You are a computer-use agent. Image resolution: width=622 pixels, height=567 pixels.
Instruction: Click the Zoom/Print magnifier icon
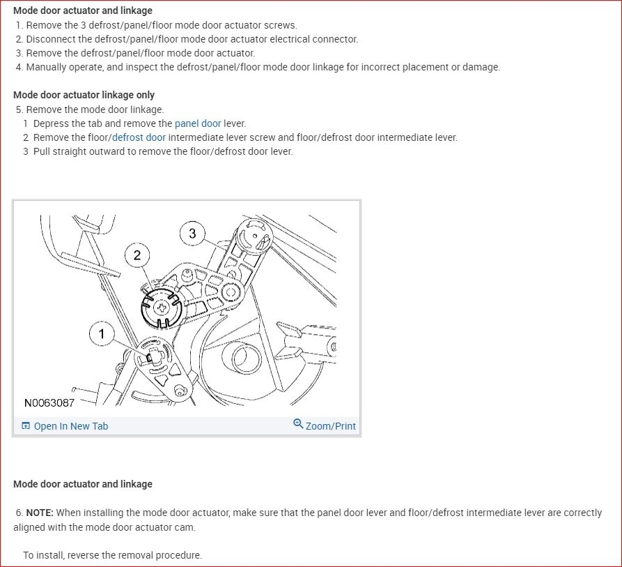pyautogui.click(x=298, y=424)
